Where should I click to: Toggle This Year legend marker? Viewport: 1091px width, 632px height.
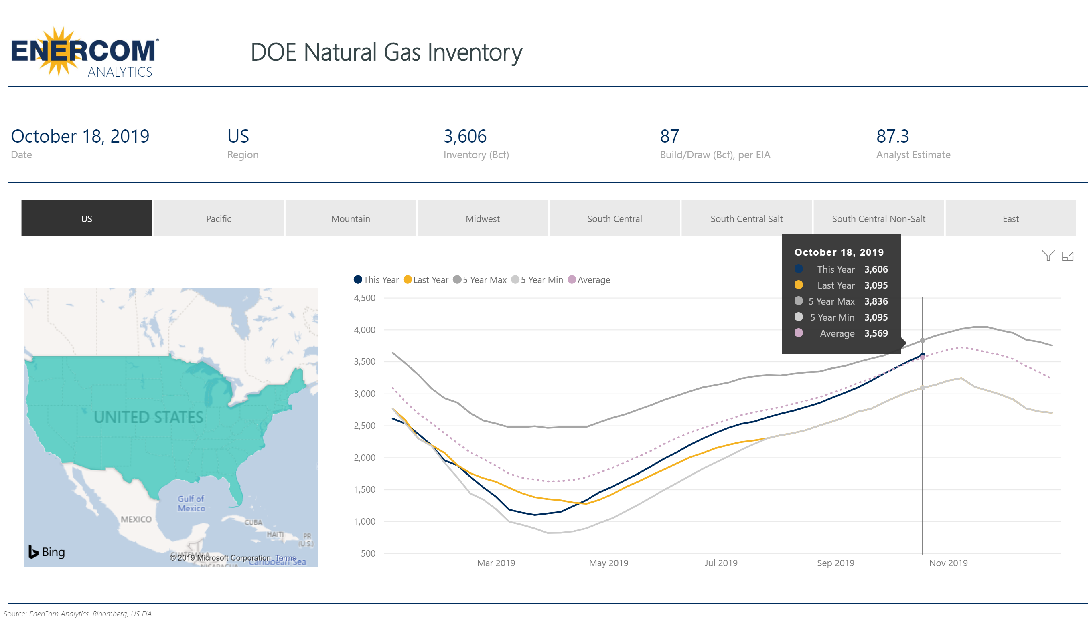[358, 279]
